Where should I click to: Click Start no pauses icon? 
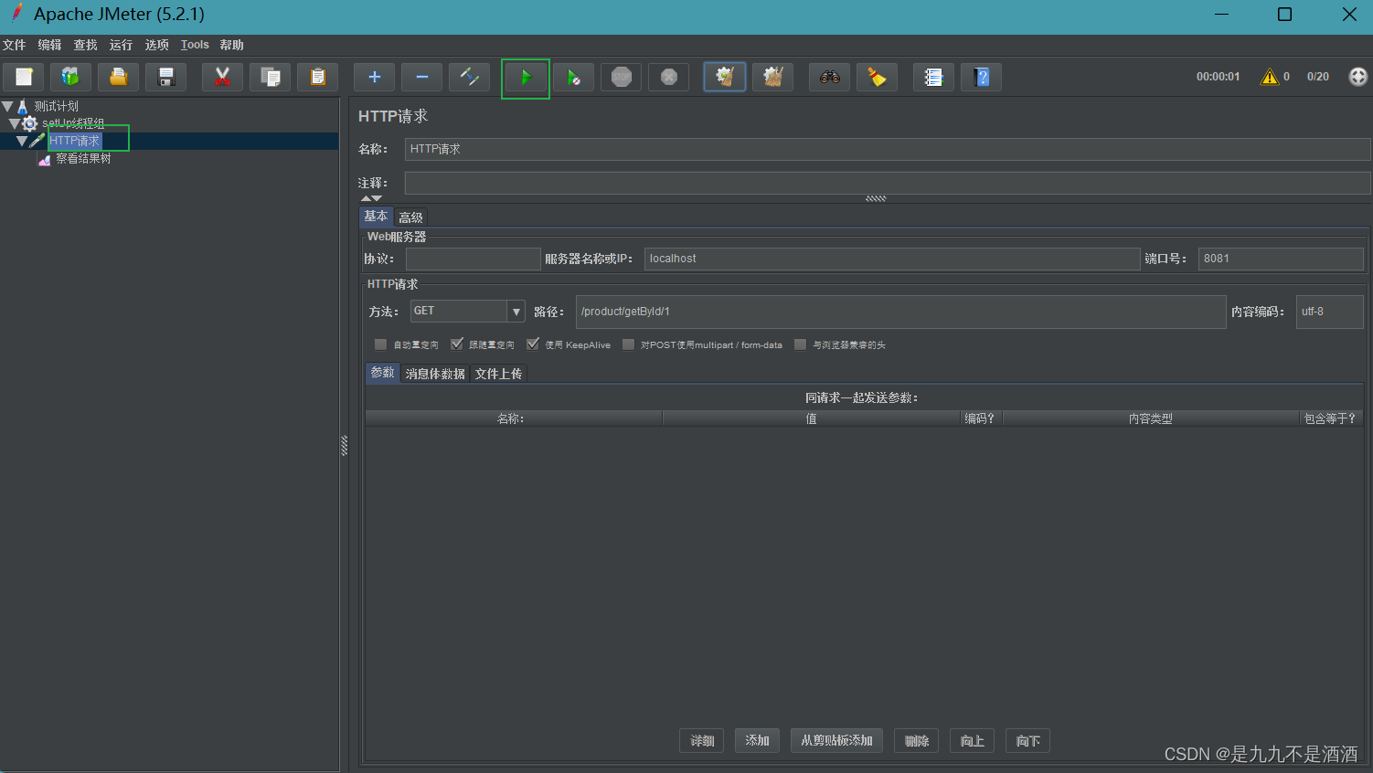pyautogui.click(x=573, y=77)
